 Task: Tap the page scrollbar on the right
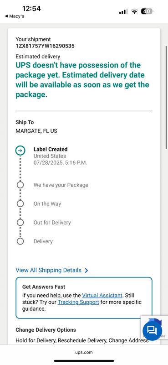166,97
